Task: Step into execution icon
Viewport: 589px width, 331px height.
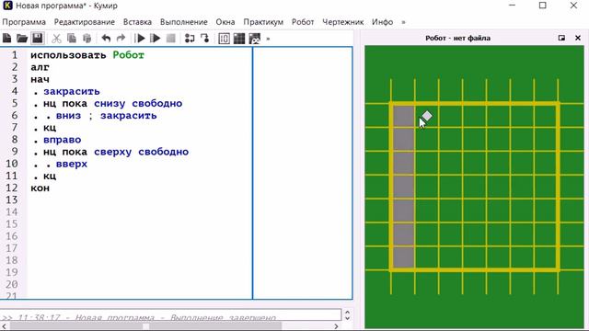Action: tap(204, 39)
